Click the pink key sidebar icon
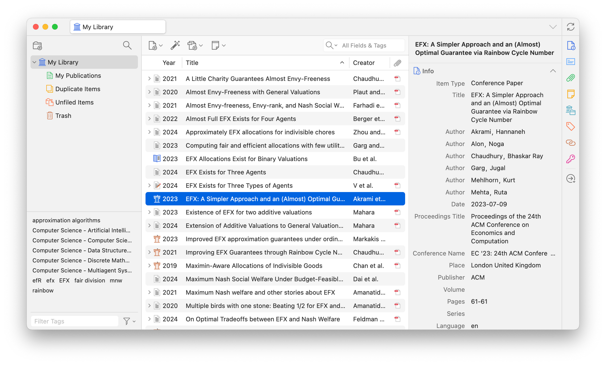The image size is (606, 365). coord(571,159)
